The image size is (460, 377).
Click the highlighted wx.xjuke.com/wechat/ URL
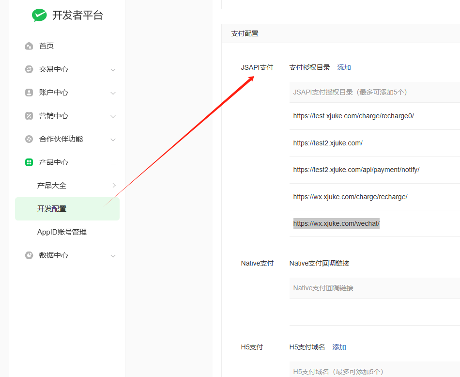[x=336, y=223]
